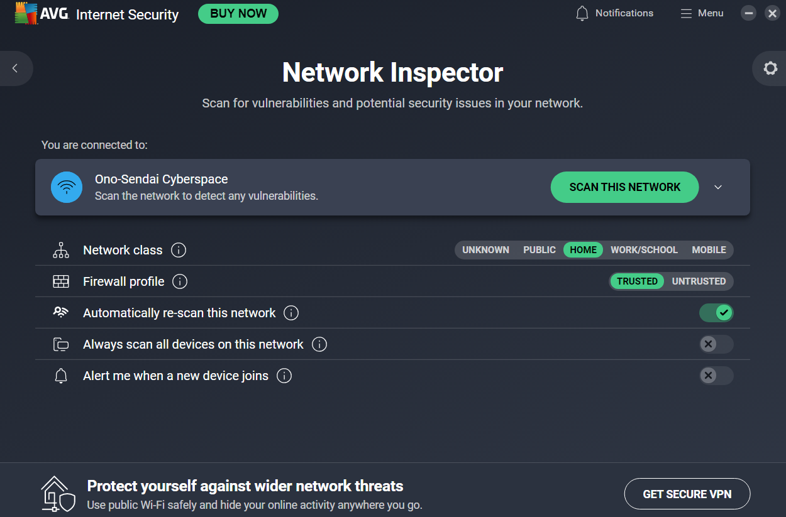This screenshot has width=786, height=517.
Task: Click the BUY NOW button
Action: click(x=238, y=13)
